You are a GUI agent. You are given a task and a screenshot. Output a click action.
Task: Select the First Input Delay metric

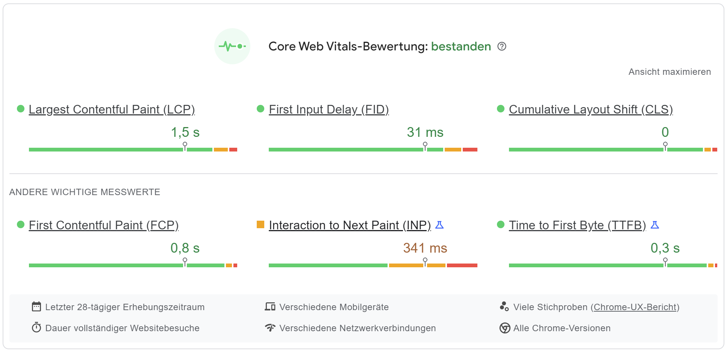[329, 109]
